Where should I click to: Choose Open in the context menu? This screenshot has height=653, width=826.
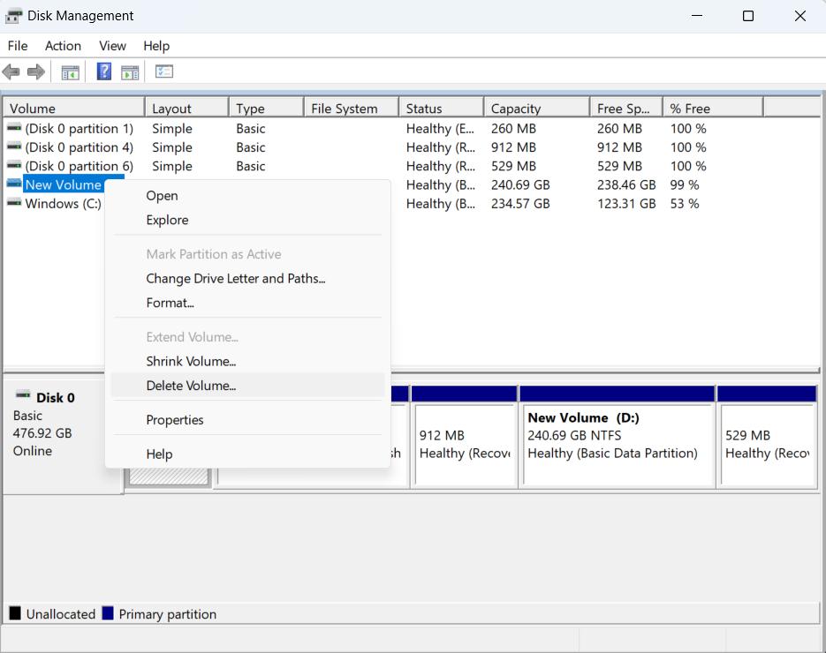pyautogui.click(x=247, y=196)
